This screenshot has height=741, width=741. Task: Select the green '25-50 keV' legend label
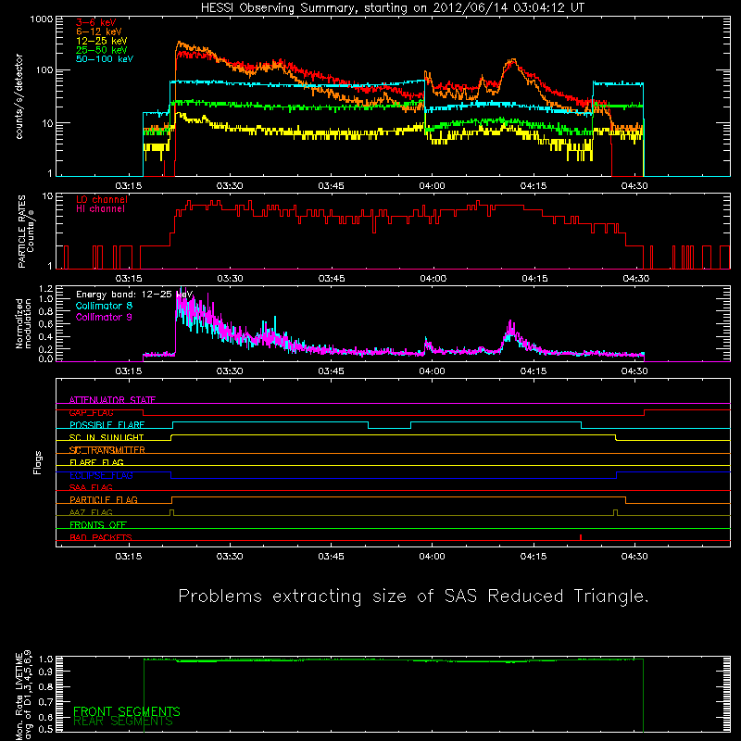pyautogui.click(x=101, y=50)
